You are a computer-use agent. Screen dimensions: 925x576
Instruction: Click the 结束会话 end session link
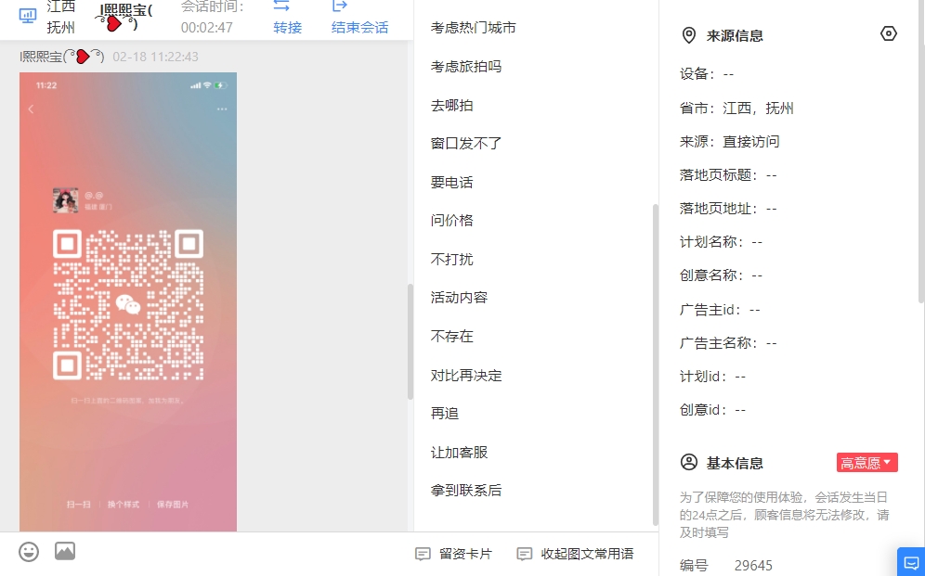click(x=359, y=27)
